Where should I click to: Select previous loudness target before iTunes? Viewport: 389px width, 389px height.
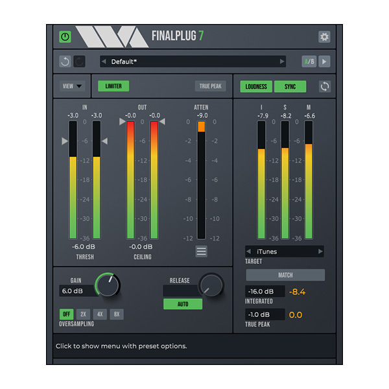[248, 252]
